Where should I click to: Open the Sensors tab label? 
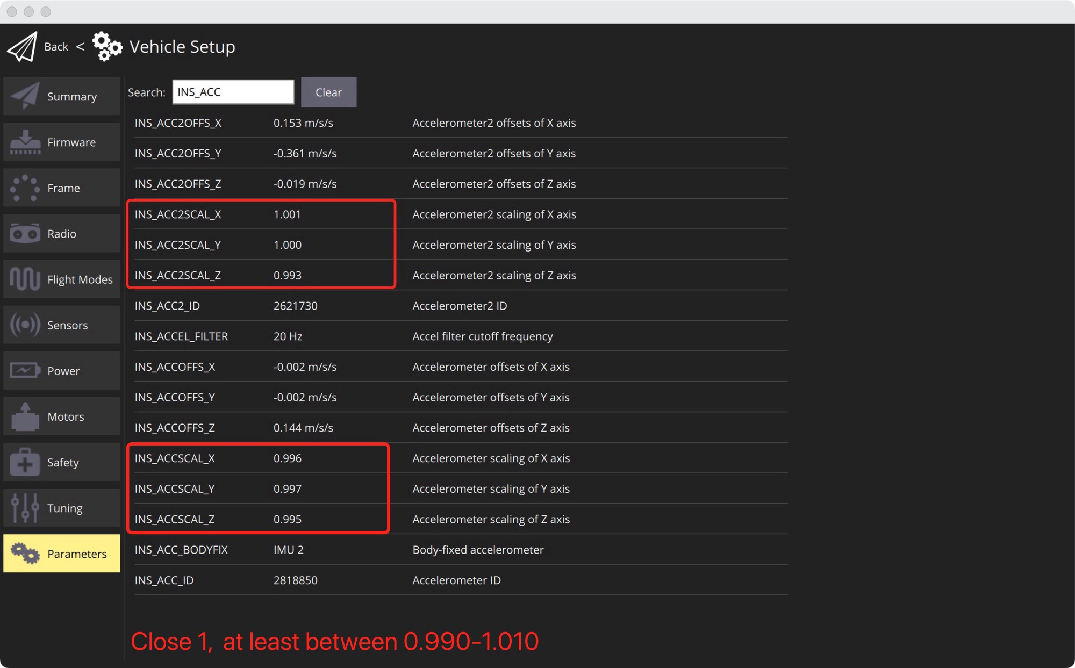click(67, 325)
